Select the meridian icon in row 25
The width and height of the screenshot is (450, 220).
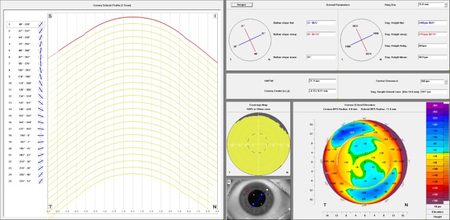40,181
